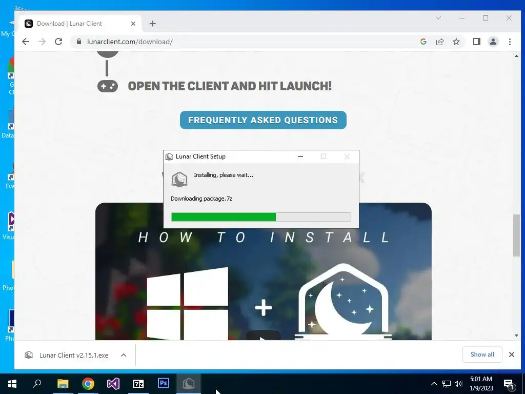Click the scrollbar down arrow

click(516, 336)
